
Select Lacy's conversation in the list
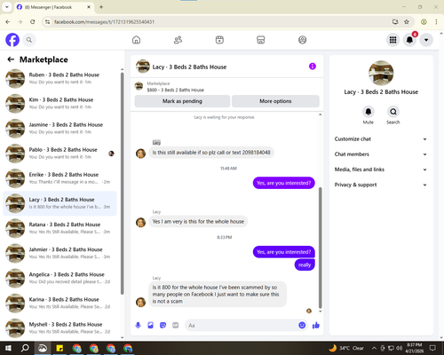[59, 203]
